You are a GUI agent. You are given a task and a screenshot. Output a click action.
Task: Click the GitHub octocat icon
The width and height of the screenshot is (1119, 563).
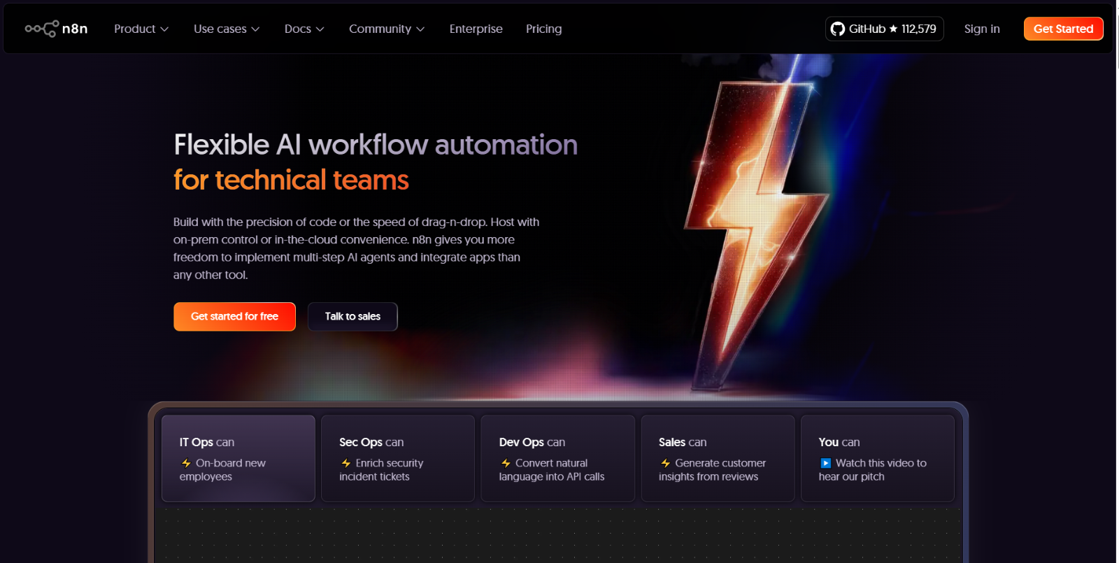tap(837, 29)
